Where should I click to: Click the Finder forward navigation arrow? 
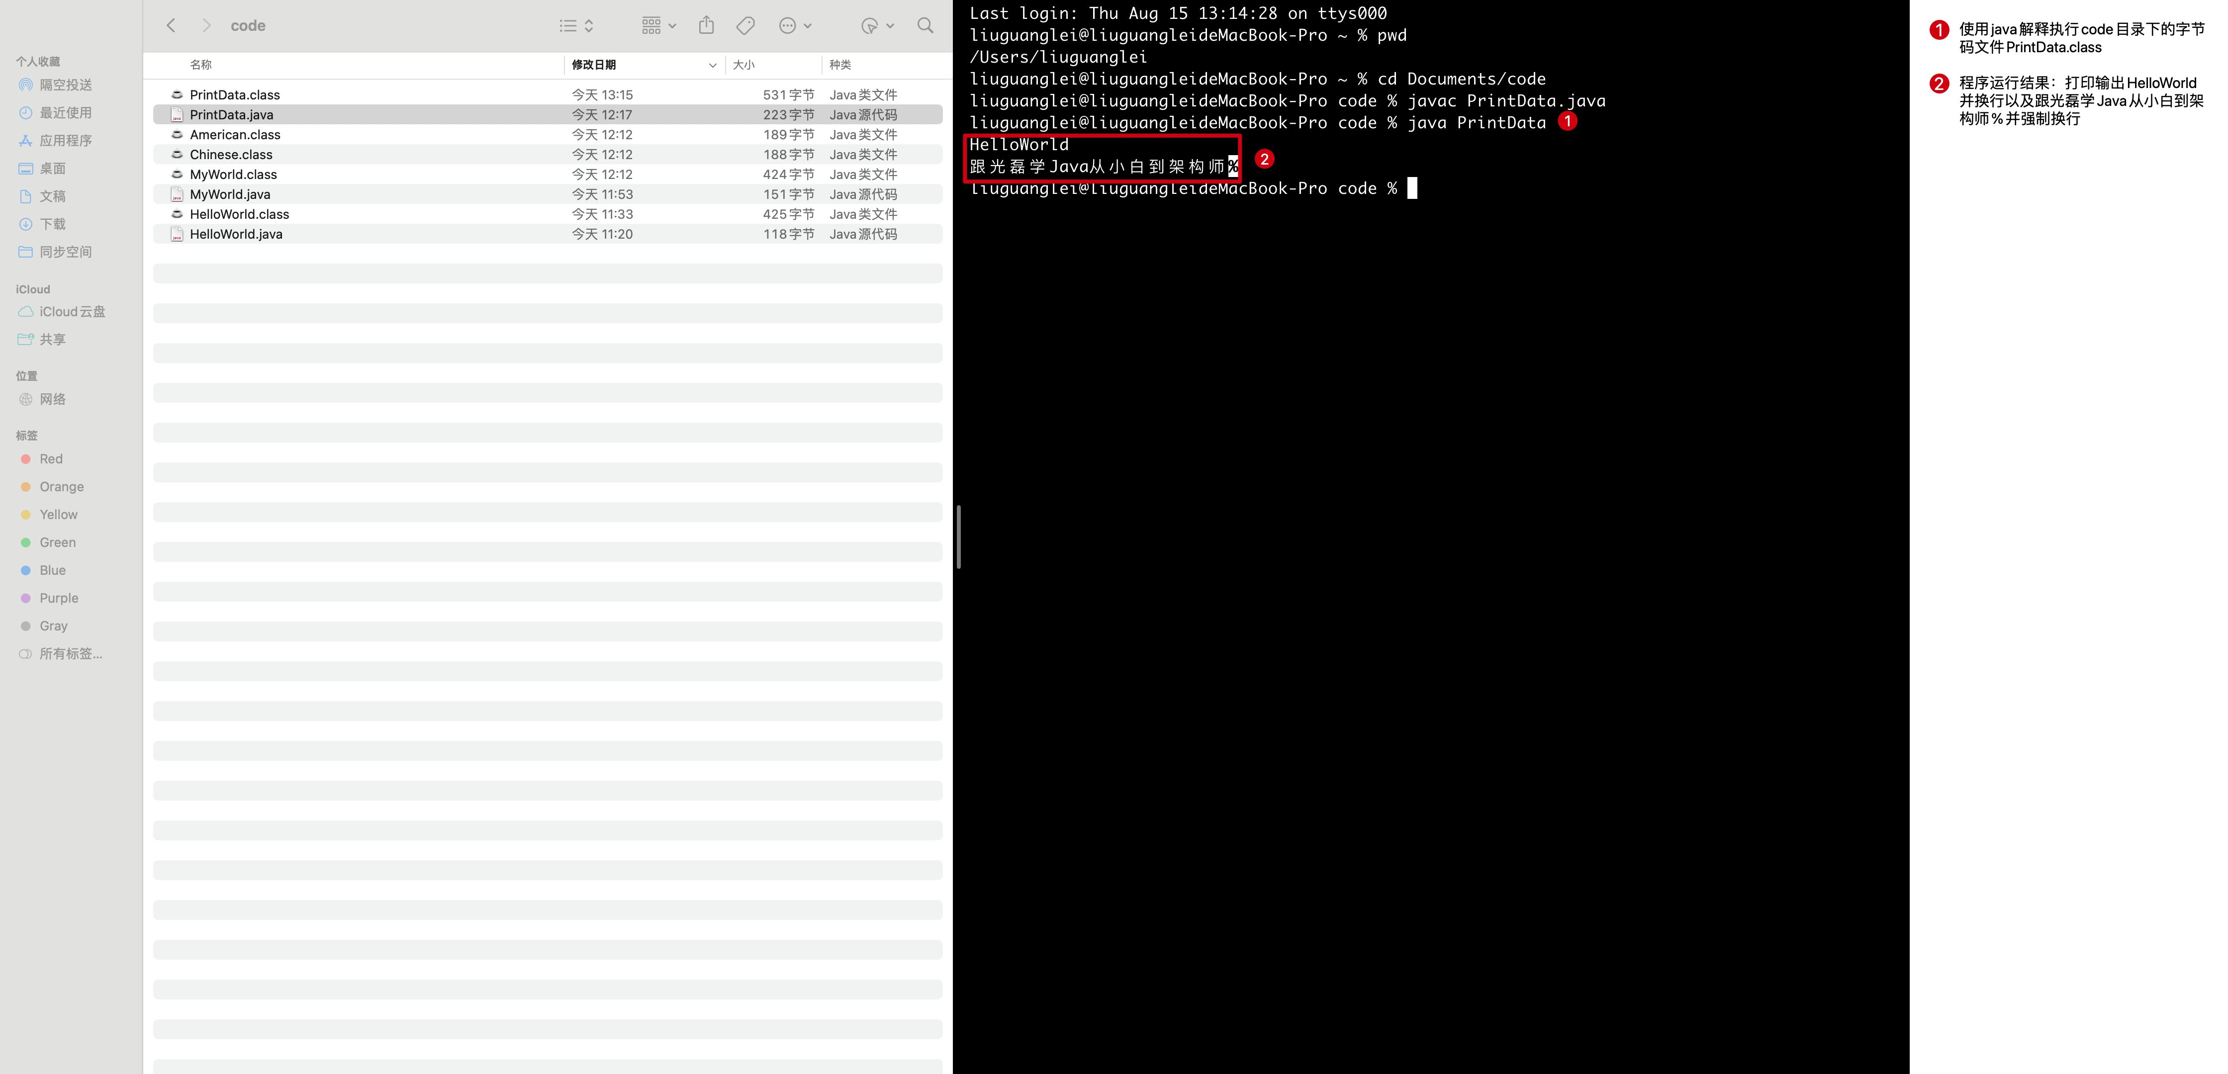206,26
